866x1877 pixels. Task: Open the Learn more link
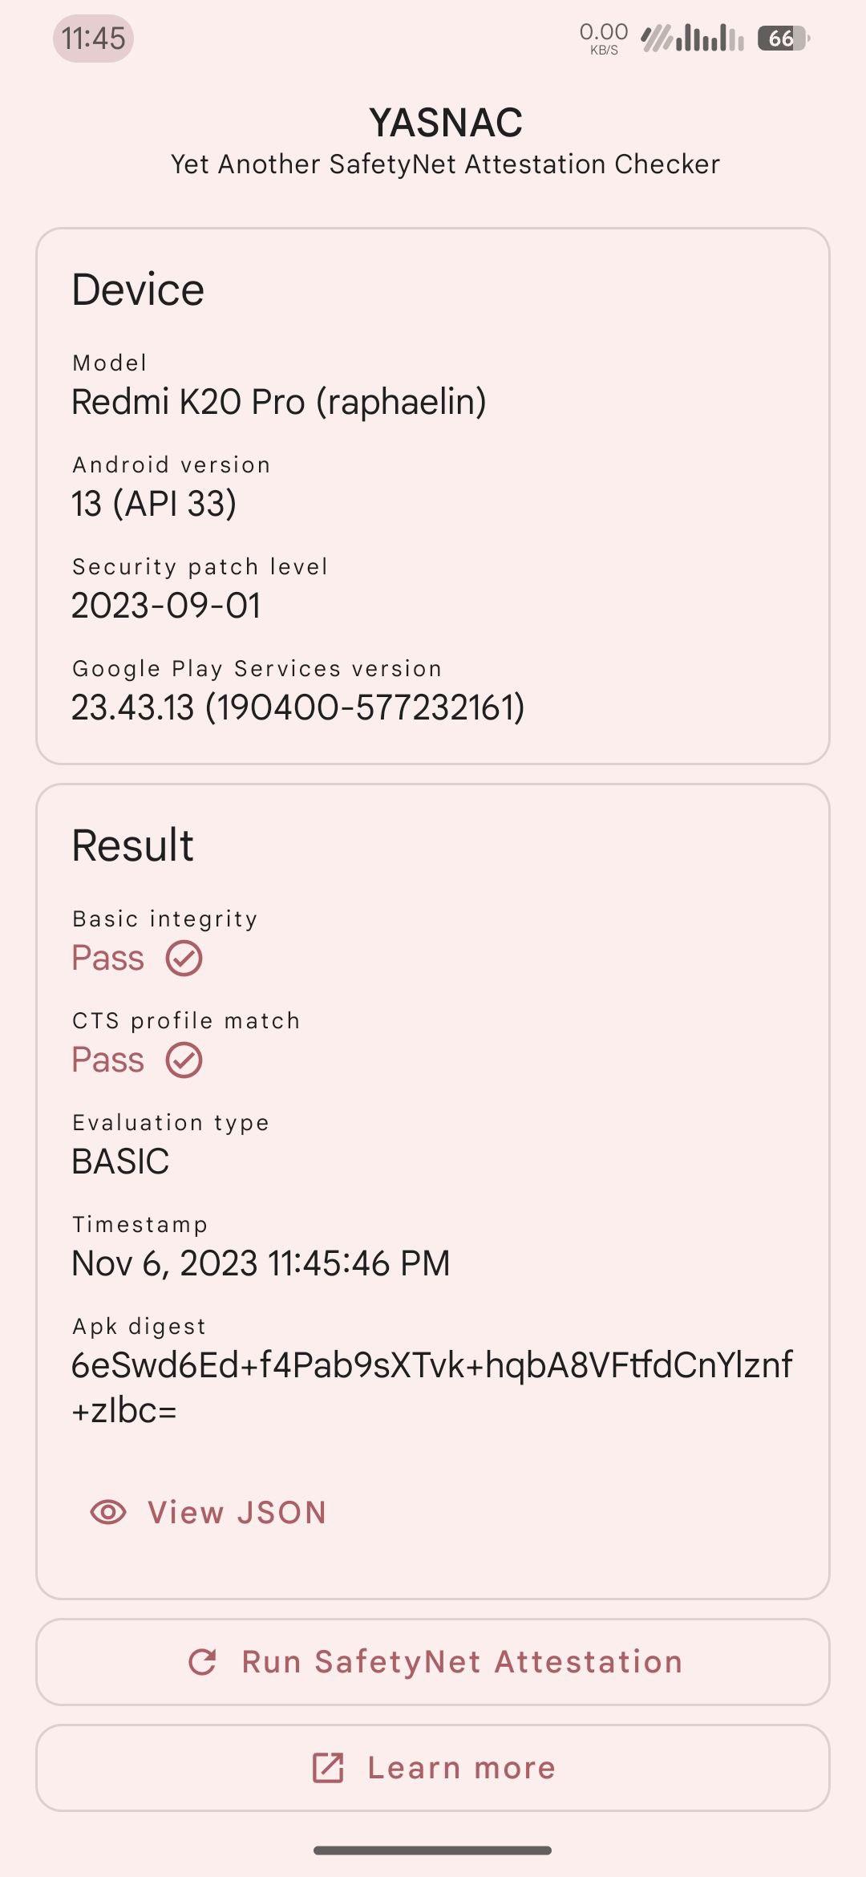coord(433,1767)
